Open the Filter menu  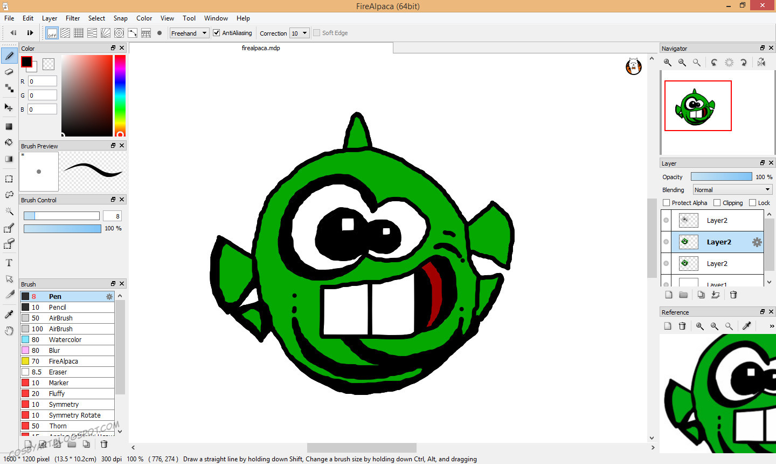[73, 18]
